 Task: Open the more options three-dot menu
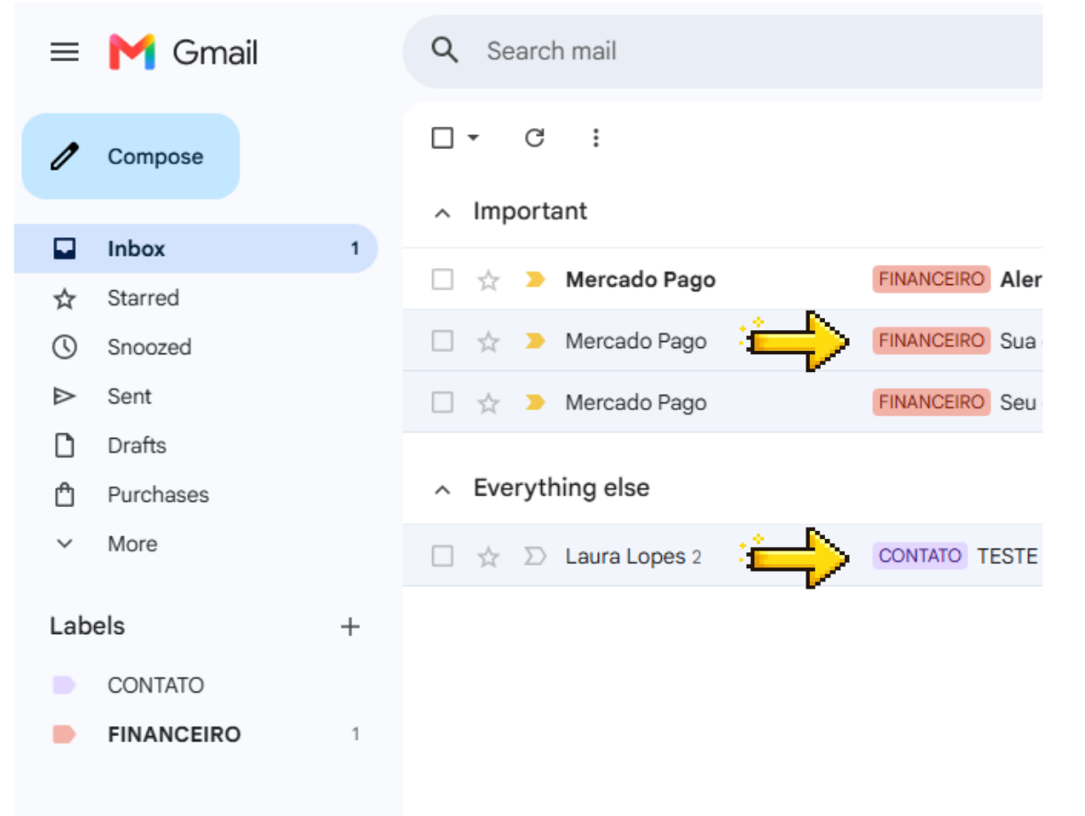pos(596,138)
